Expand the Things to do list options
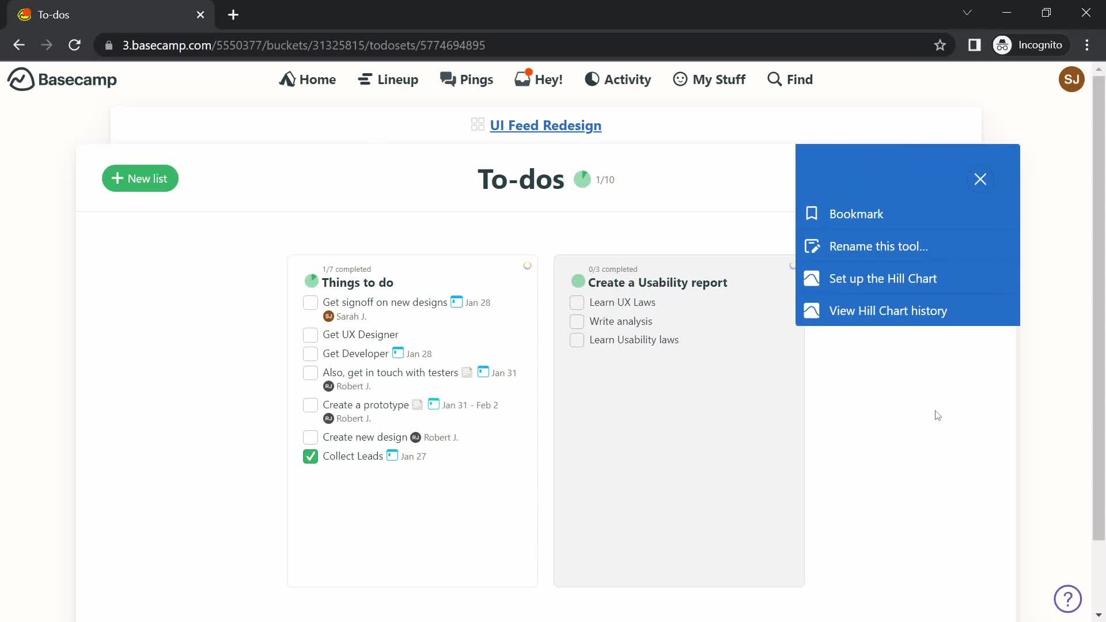1106x622 pixels. 527,265
